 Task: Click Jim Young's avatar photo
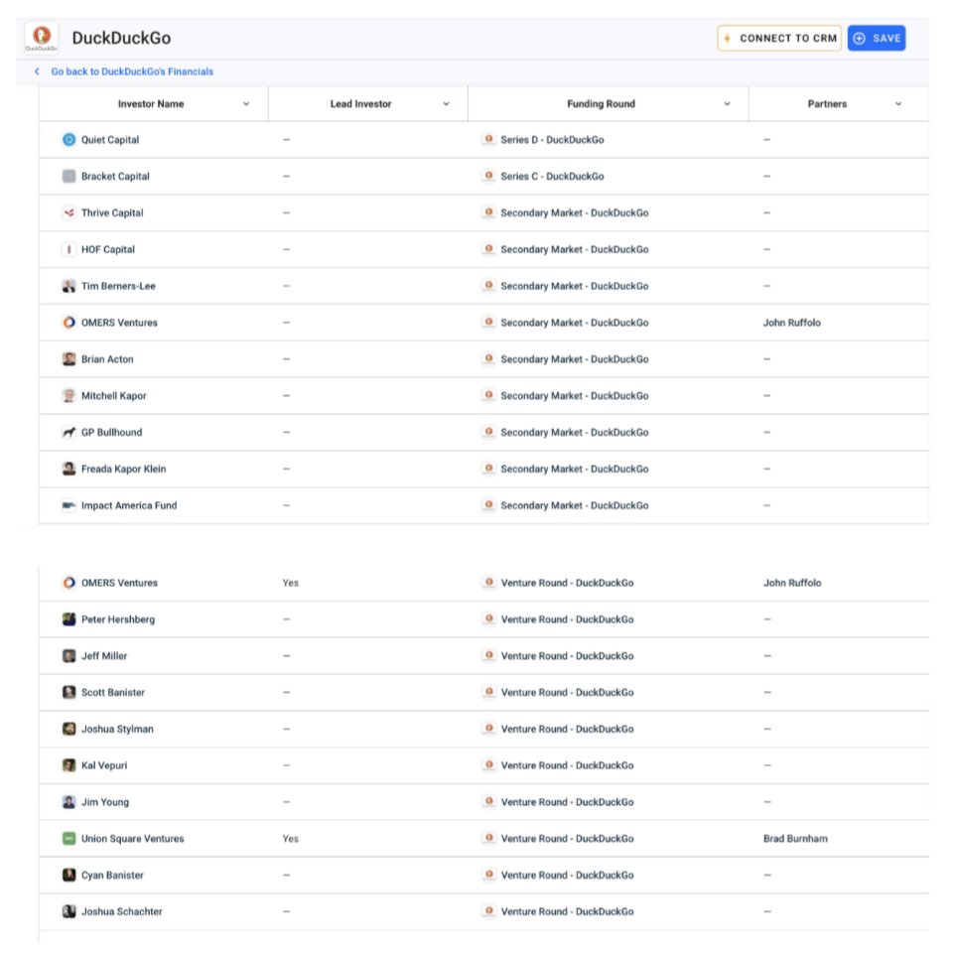[x=68, y=801]
